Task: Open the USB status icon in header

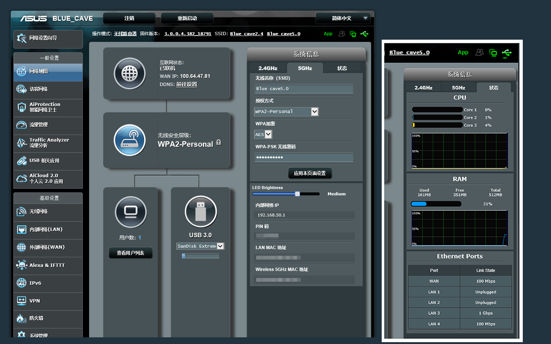Action: tap(365, 34)
